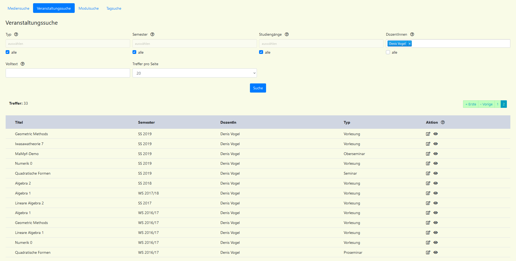516x261 pixels.
Task: Uncheck the 'alle' checkbox under Typ
Action: point(8,52)
